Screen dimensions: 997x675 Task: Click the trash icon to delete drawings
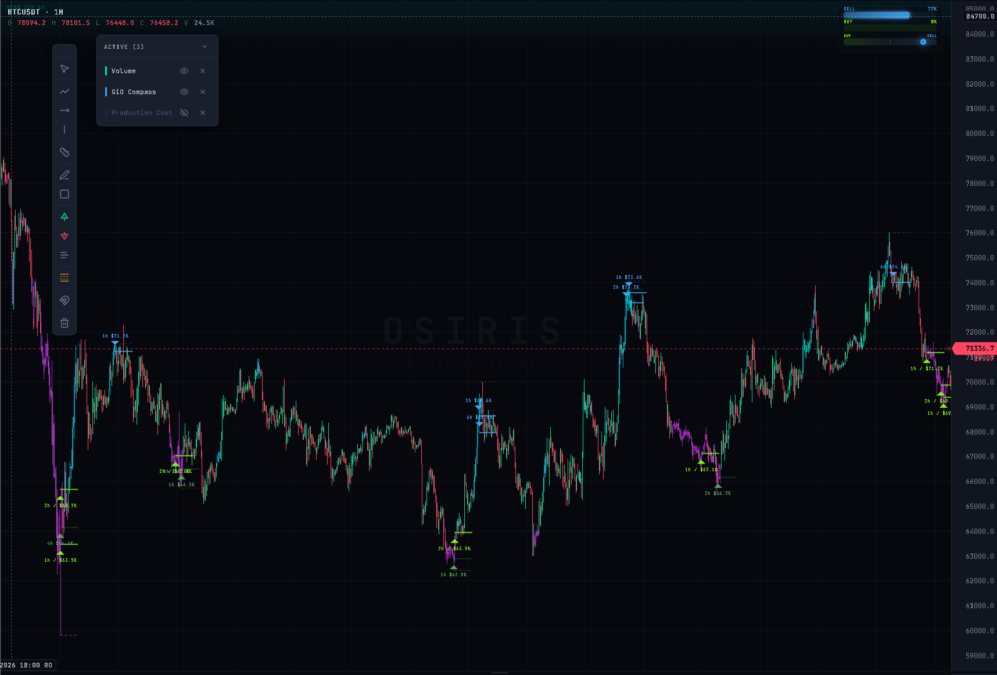(x=64, y=323)
